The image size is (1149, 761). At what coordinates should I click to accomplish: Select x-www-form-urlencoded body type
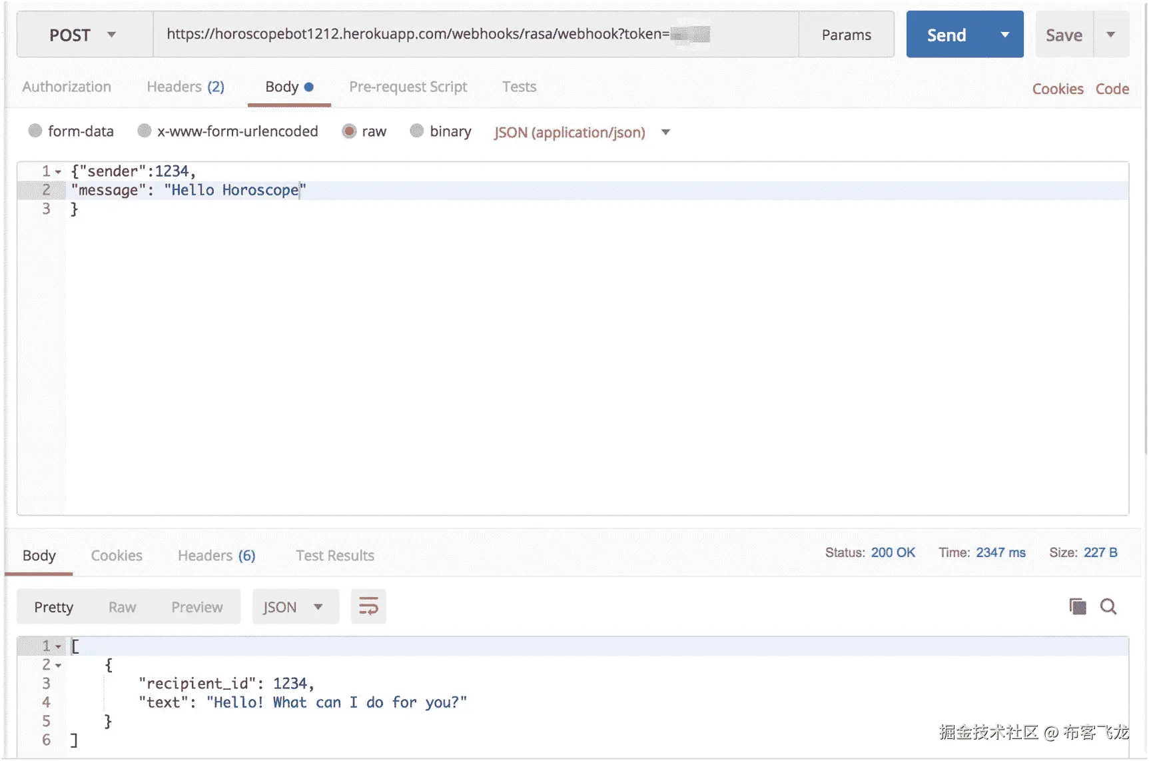144,131
